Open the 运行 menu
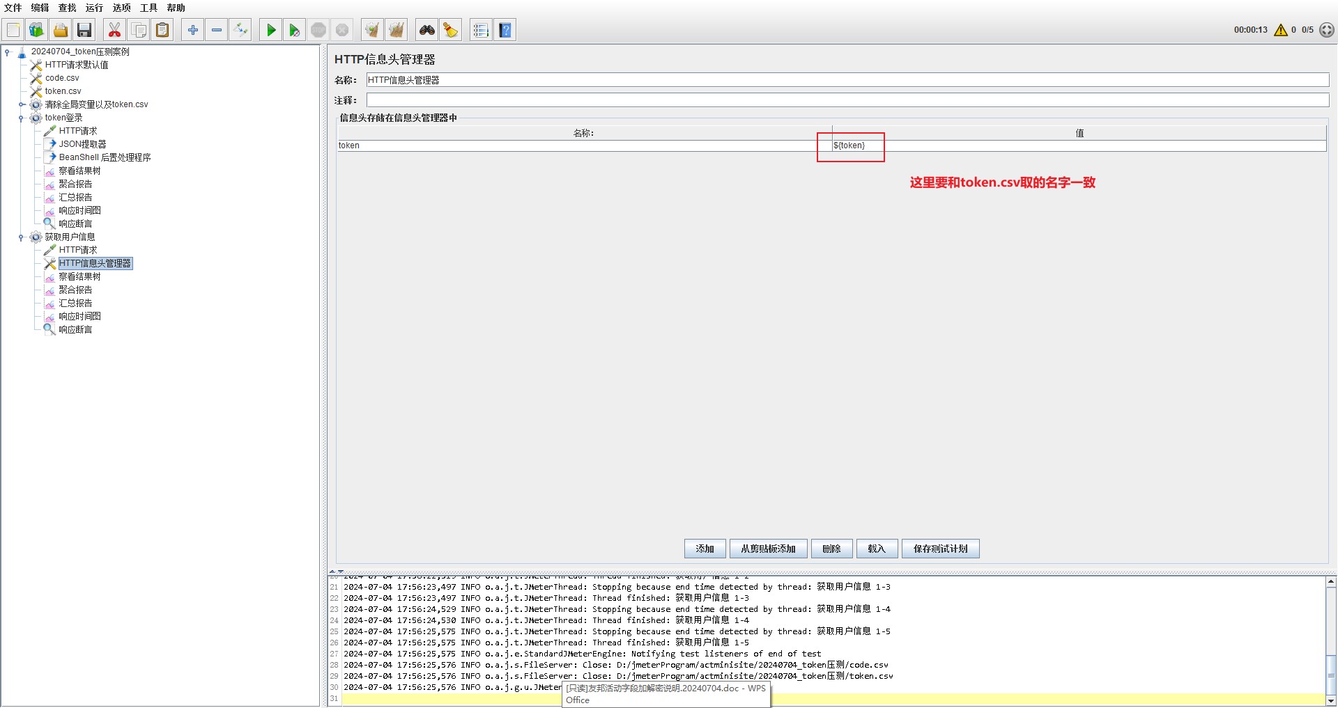 point(94,8)
